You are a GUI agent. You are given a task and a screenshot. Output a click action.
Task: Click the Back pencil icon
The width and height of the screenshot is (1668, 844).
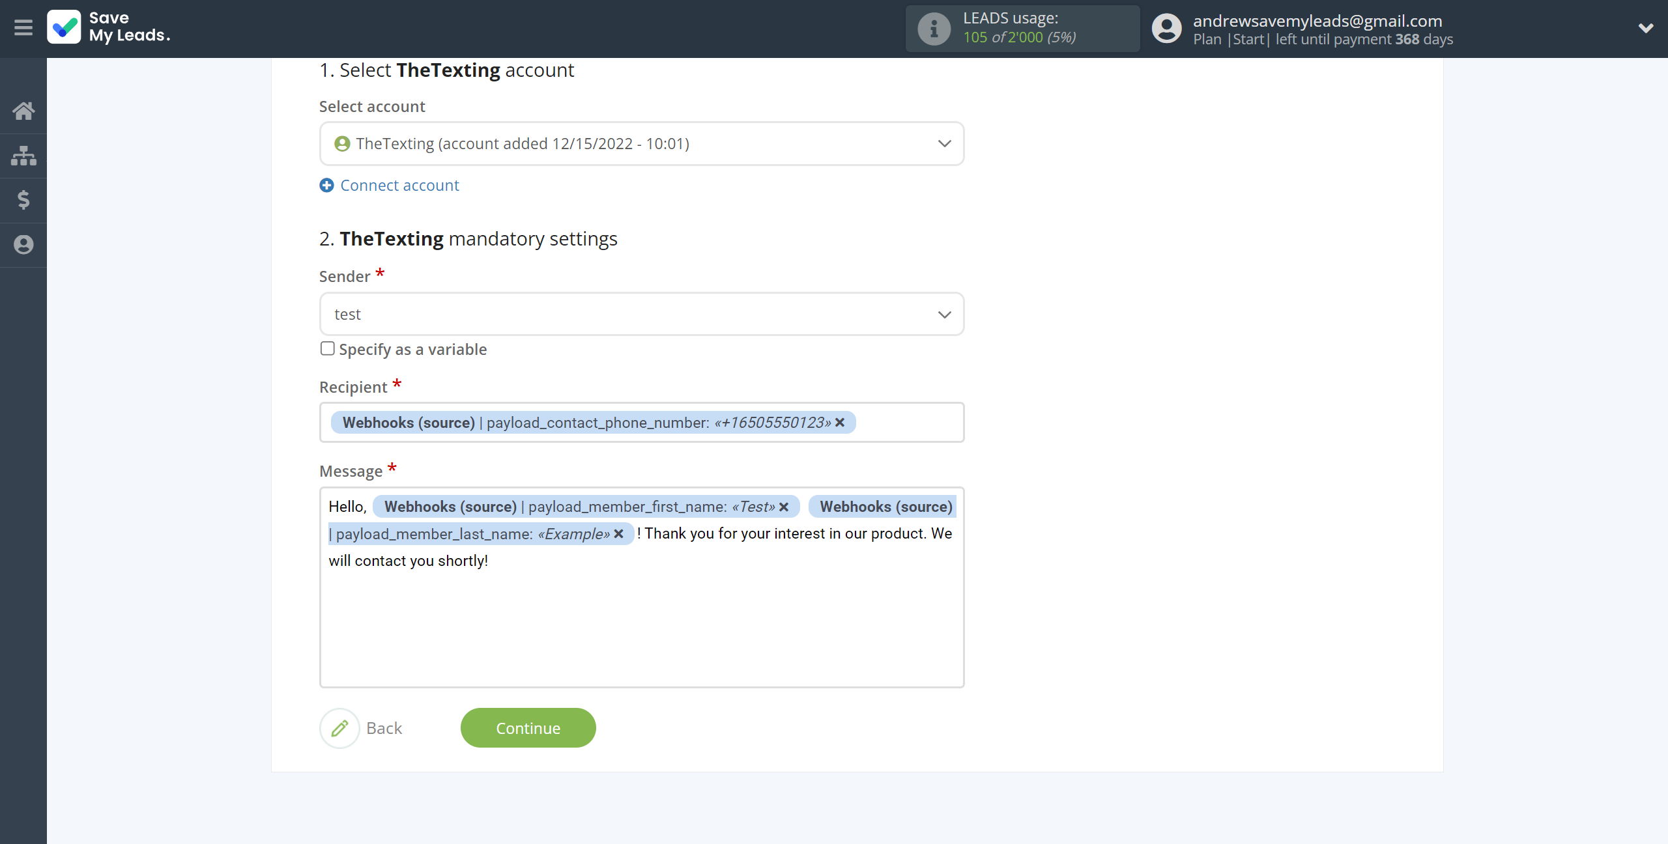[x=339, y=728]
